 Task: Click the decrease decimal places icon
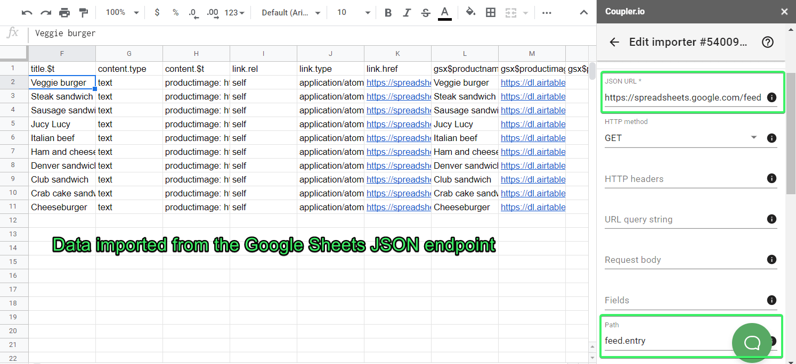193,12
